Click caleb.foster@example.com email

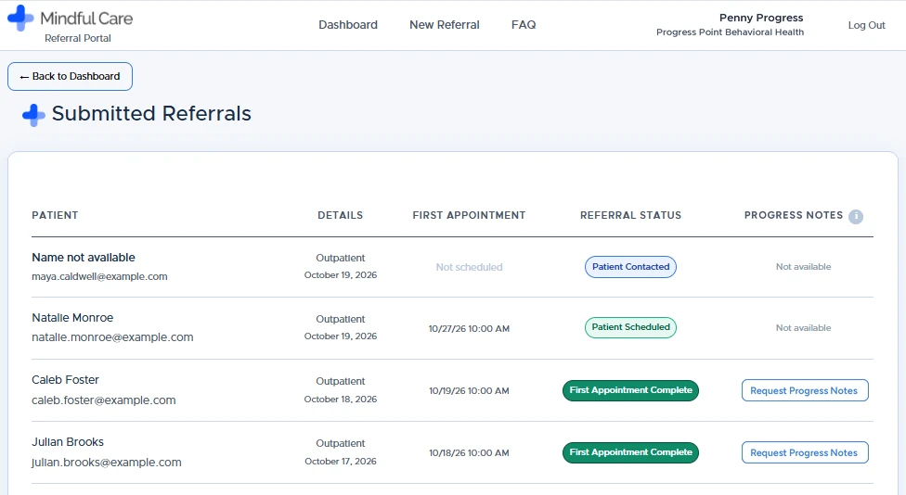click(x=103, y=400)
